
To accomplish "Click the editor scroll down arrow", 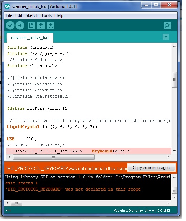I will [x=175, y=151].
